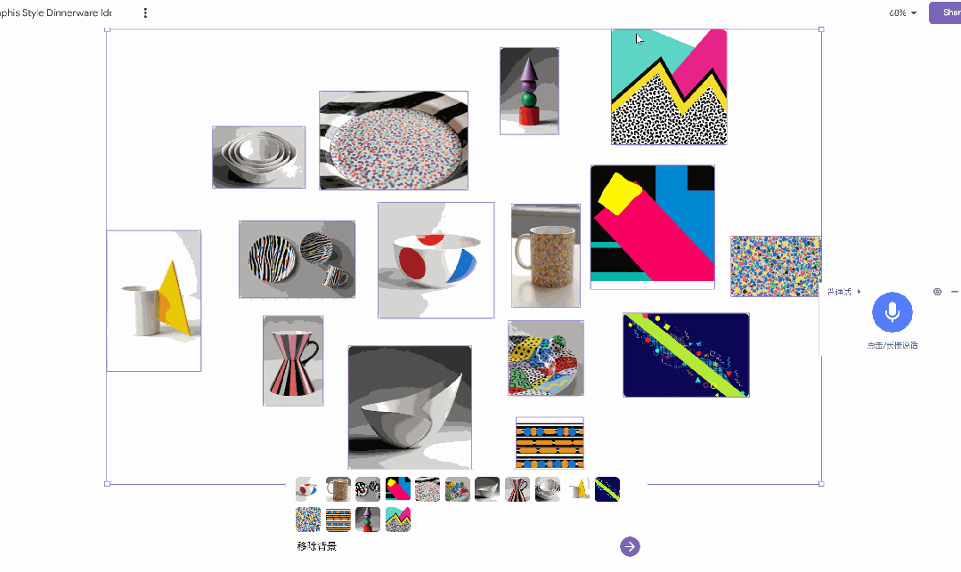Click the bottom-right selection frame handle
This screenshot has width=961, height=572.
click(x=821, y=484)
